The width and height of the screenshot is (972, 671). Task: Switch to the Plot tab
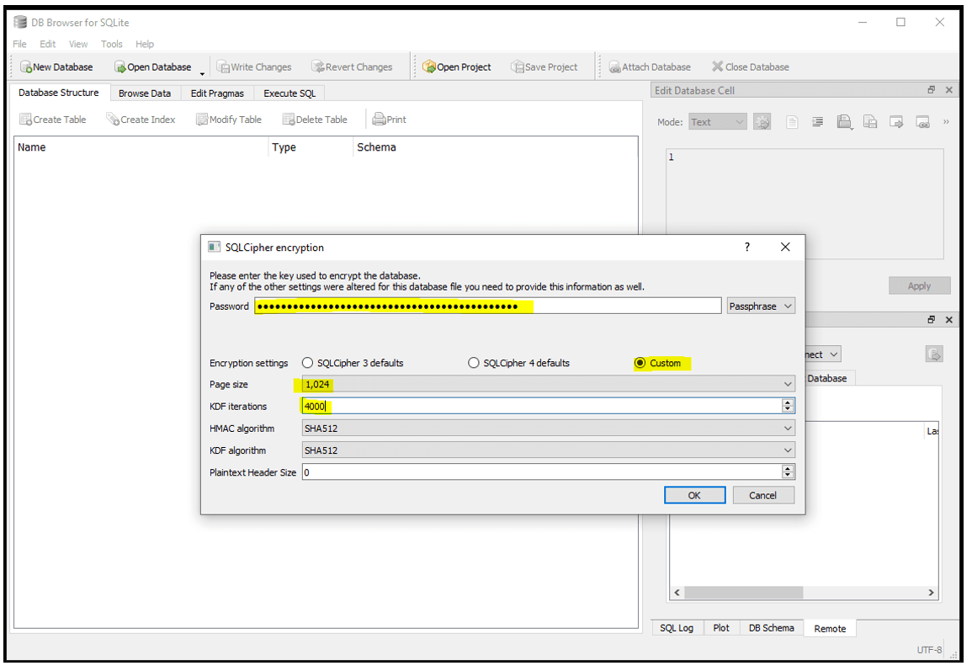click(721, 628)
